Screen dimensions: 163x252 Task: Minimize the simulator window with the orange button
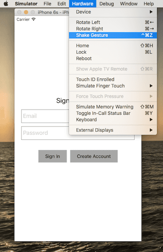[x=26, y=12]
